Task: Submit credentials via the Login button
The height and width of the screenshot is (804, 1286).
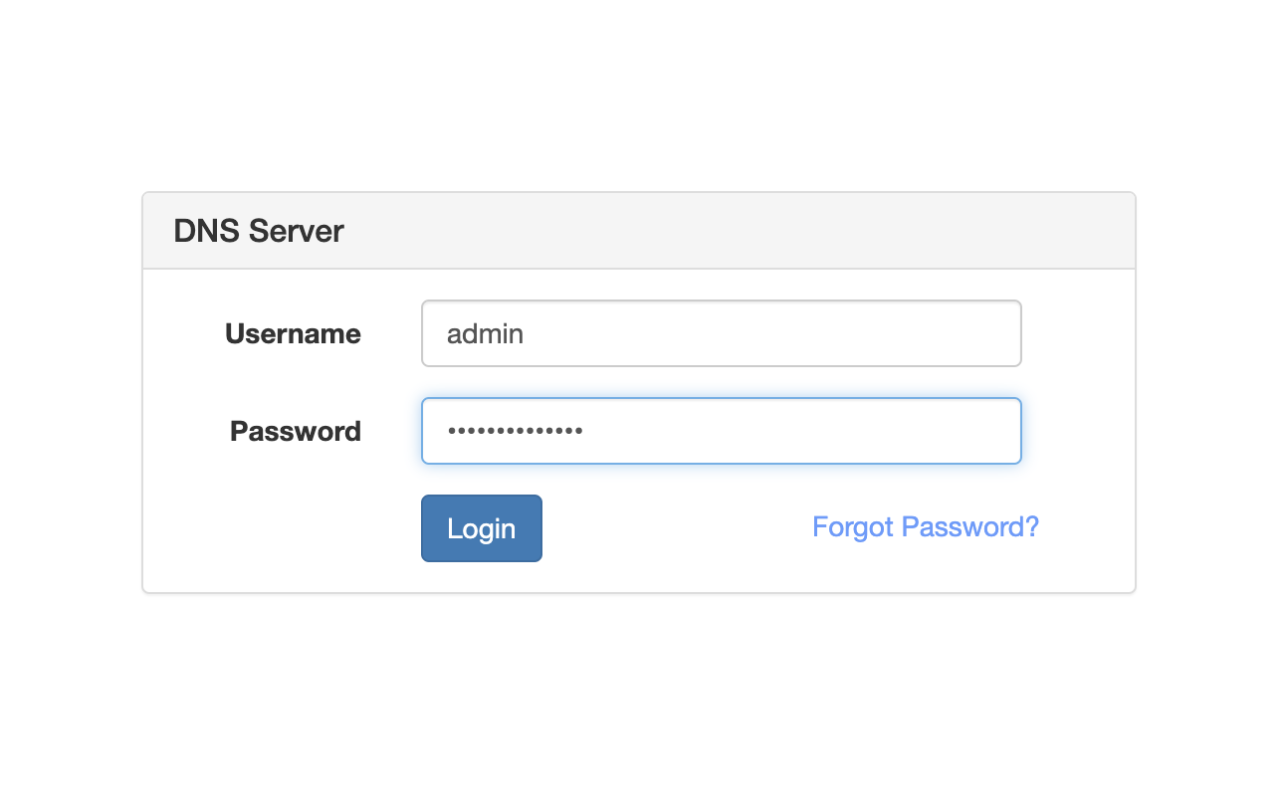Action: (481, 527)
